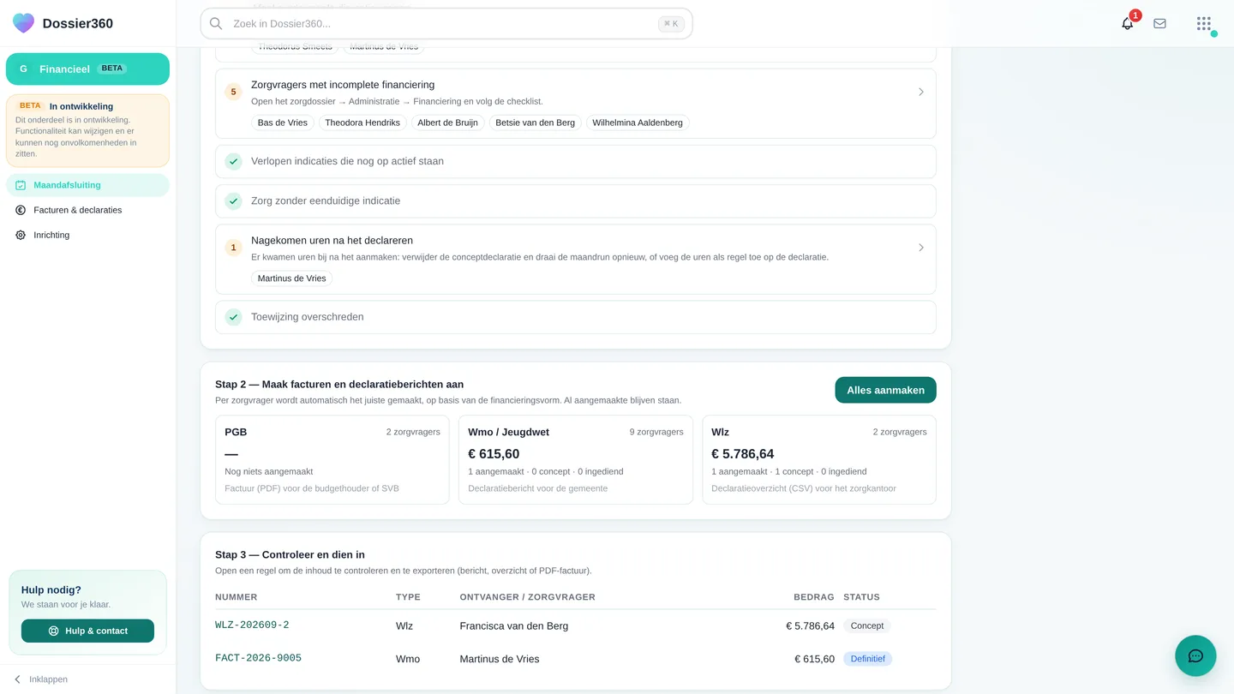1234x694 pixels.
Task: Click the Maandafsluiting calendar icon
Action: point(21,185)
